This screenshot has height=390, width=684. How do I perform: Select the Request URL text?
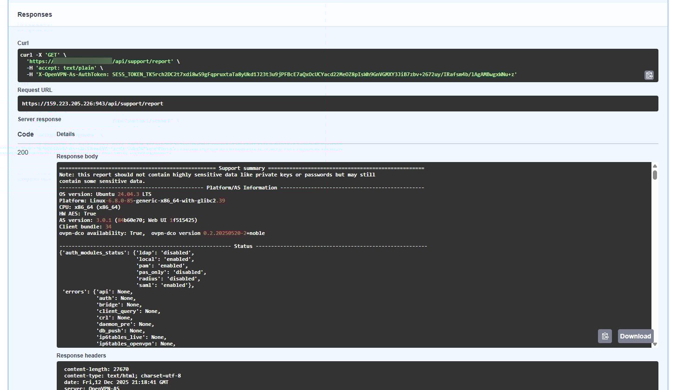pyautogui.click(x=93, y=103)
